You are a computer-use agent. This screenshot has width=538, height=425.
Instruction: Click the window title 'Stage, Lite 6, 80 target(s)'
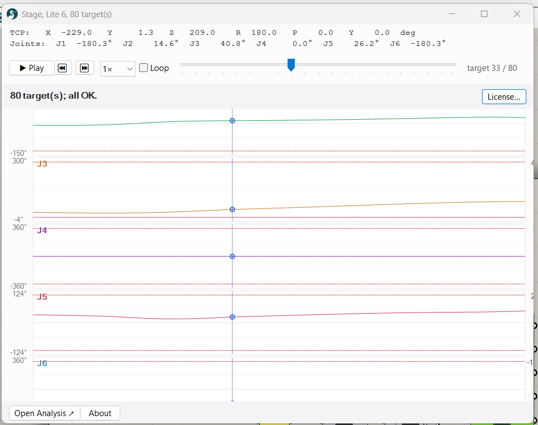tap(66, 14)
